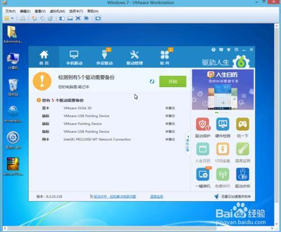Viewport: 281px width, 232px height.
Task: Open the 一键装机 one-click install icon
Action: point(202,174)
